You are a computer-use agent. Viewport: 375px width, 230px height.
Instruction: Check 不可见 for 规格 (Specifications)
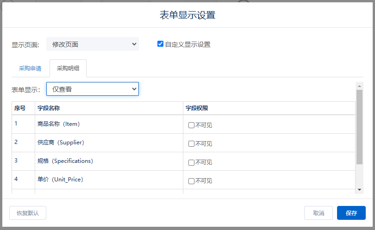(191, 162)
